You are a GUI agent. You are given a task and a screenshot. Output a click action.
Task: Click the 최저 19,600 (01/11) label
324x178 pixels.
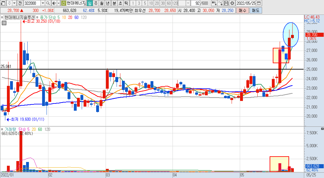click(26, 120)
